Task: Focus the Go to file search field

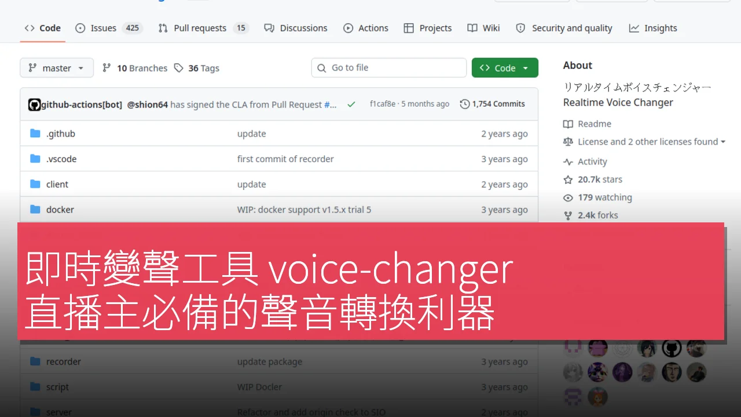Action: [388, 68]
